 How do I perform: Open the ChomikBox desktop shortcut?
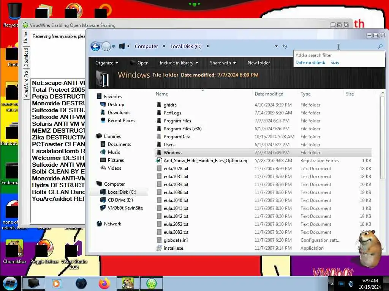(x=14, y=252)
